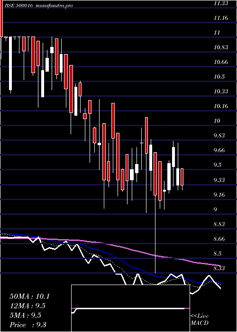The image size is (237, 332).
Task: Click the 9.5 price axis label
Action: pyautogui.click(x=218, y=165)
